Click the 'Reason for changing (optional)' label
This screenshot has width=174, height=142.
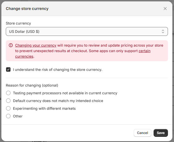pyautogui.click(x=32, y=85)
